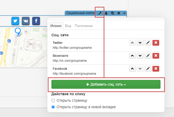This screenshot has width=174, height=117.
Task: Delete the Twitter social network
Action: pos(156,43)
